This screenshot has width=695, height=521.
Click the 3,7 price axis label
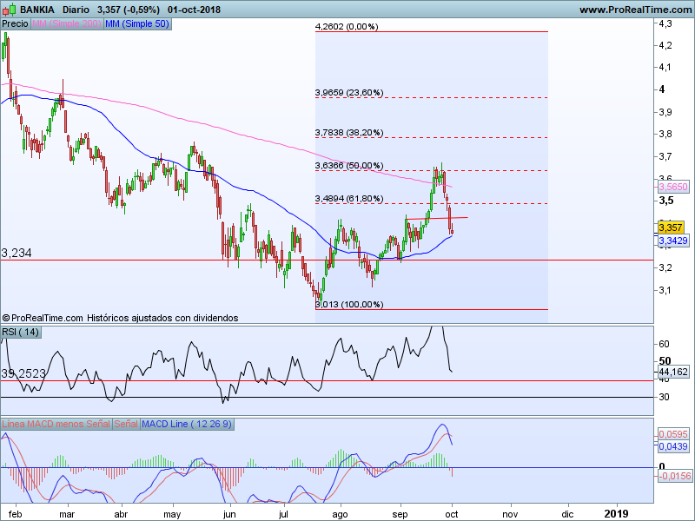pos(665,156)
